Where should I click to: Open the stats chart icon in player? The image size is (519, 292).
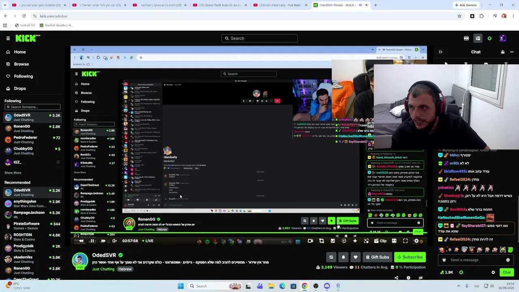click(x=332, y=241)
